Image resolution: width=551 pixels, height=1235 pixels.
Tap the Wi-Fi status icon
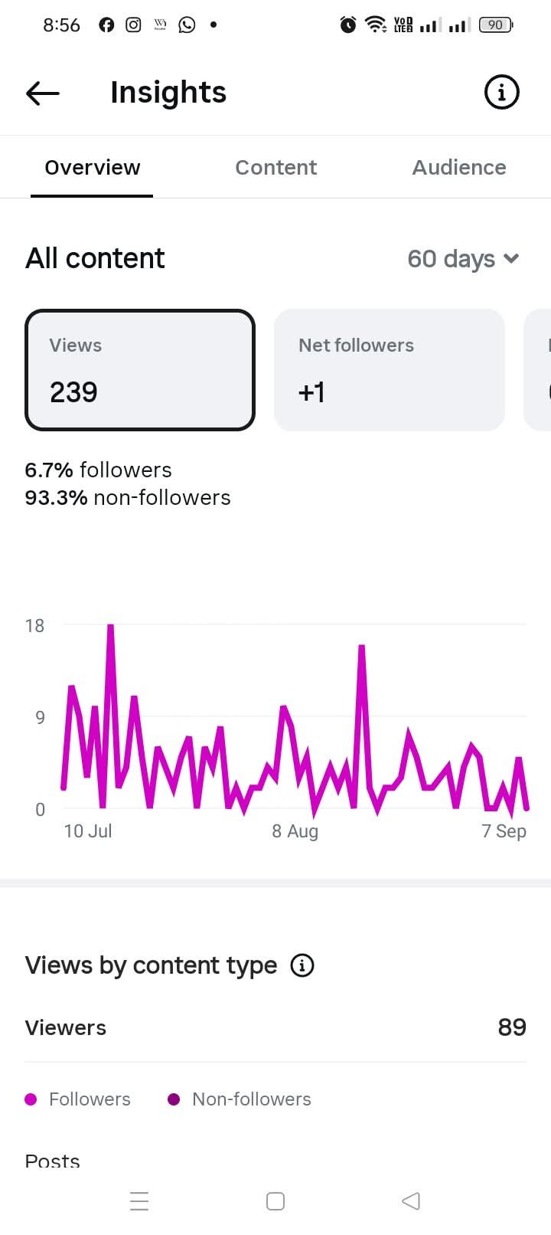[x=376, y=25]
